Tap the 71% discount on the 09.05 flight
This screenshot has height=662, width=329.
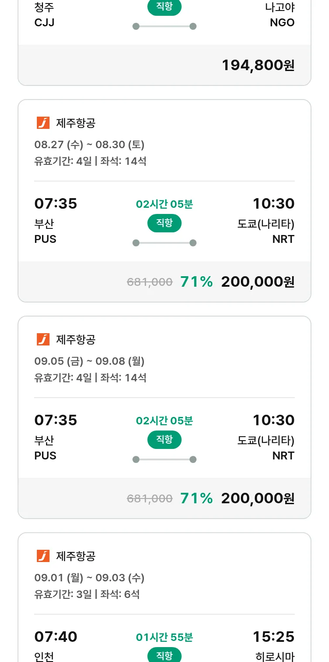197,498
